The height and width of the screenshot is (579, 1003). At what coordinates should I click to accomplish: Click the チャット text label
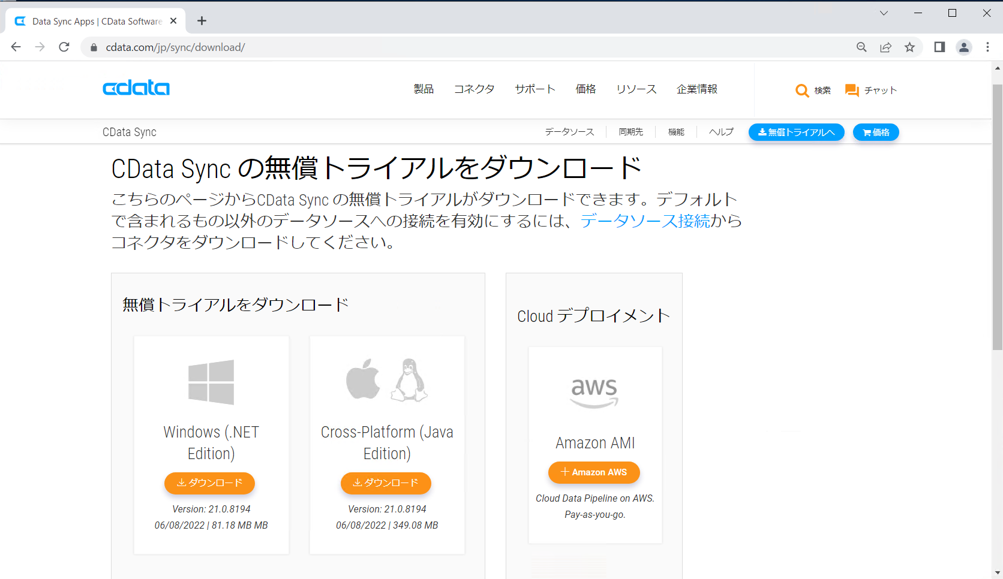tap(880, 91)
